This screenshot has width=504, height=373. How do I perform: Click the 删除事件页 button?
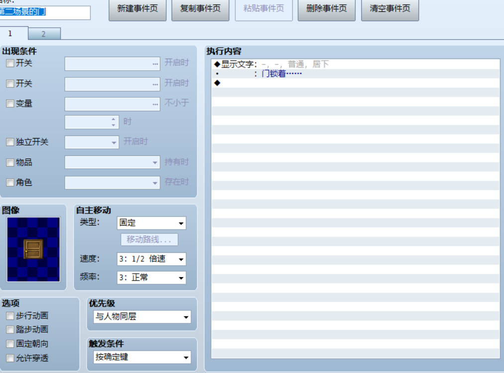(326, 9)
